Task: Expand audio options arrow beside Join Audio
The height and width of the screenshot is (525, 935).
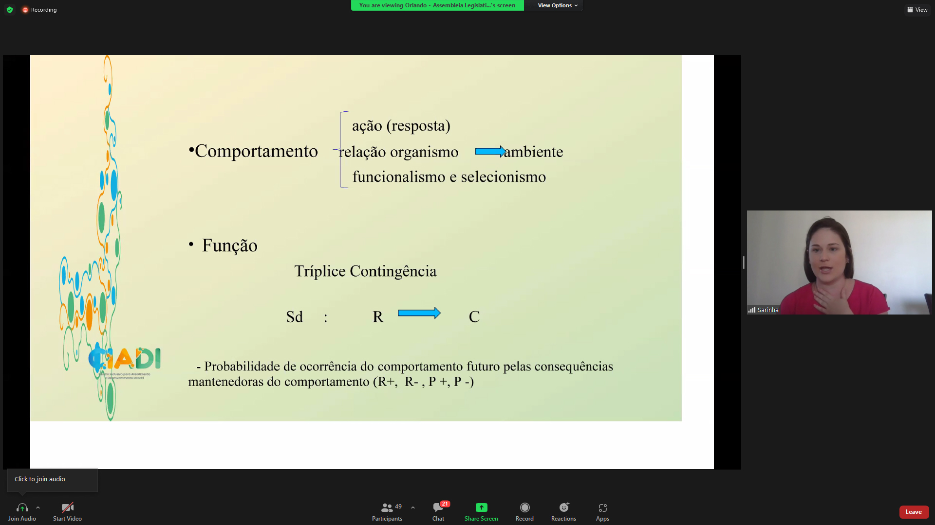Action: (x=38, y=507)
